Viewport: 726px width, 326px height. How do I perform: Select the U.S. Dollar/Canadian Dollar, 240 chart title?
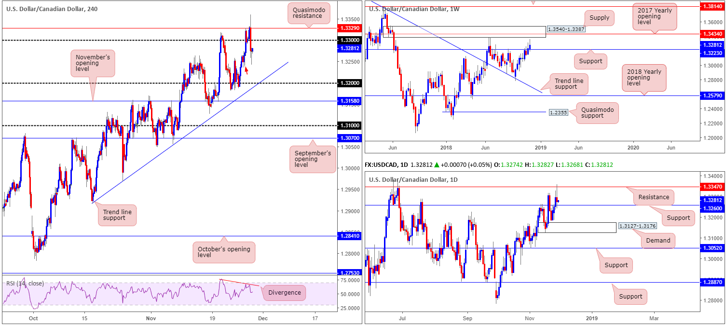(51, 8)
